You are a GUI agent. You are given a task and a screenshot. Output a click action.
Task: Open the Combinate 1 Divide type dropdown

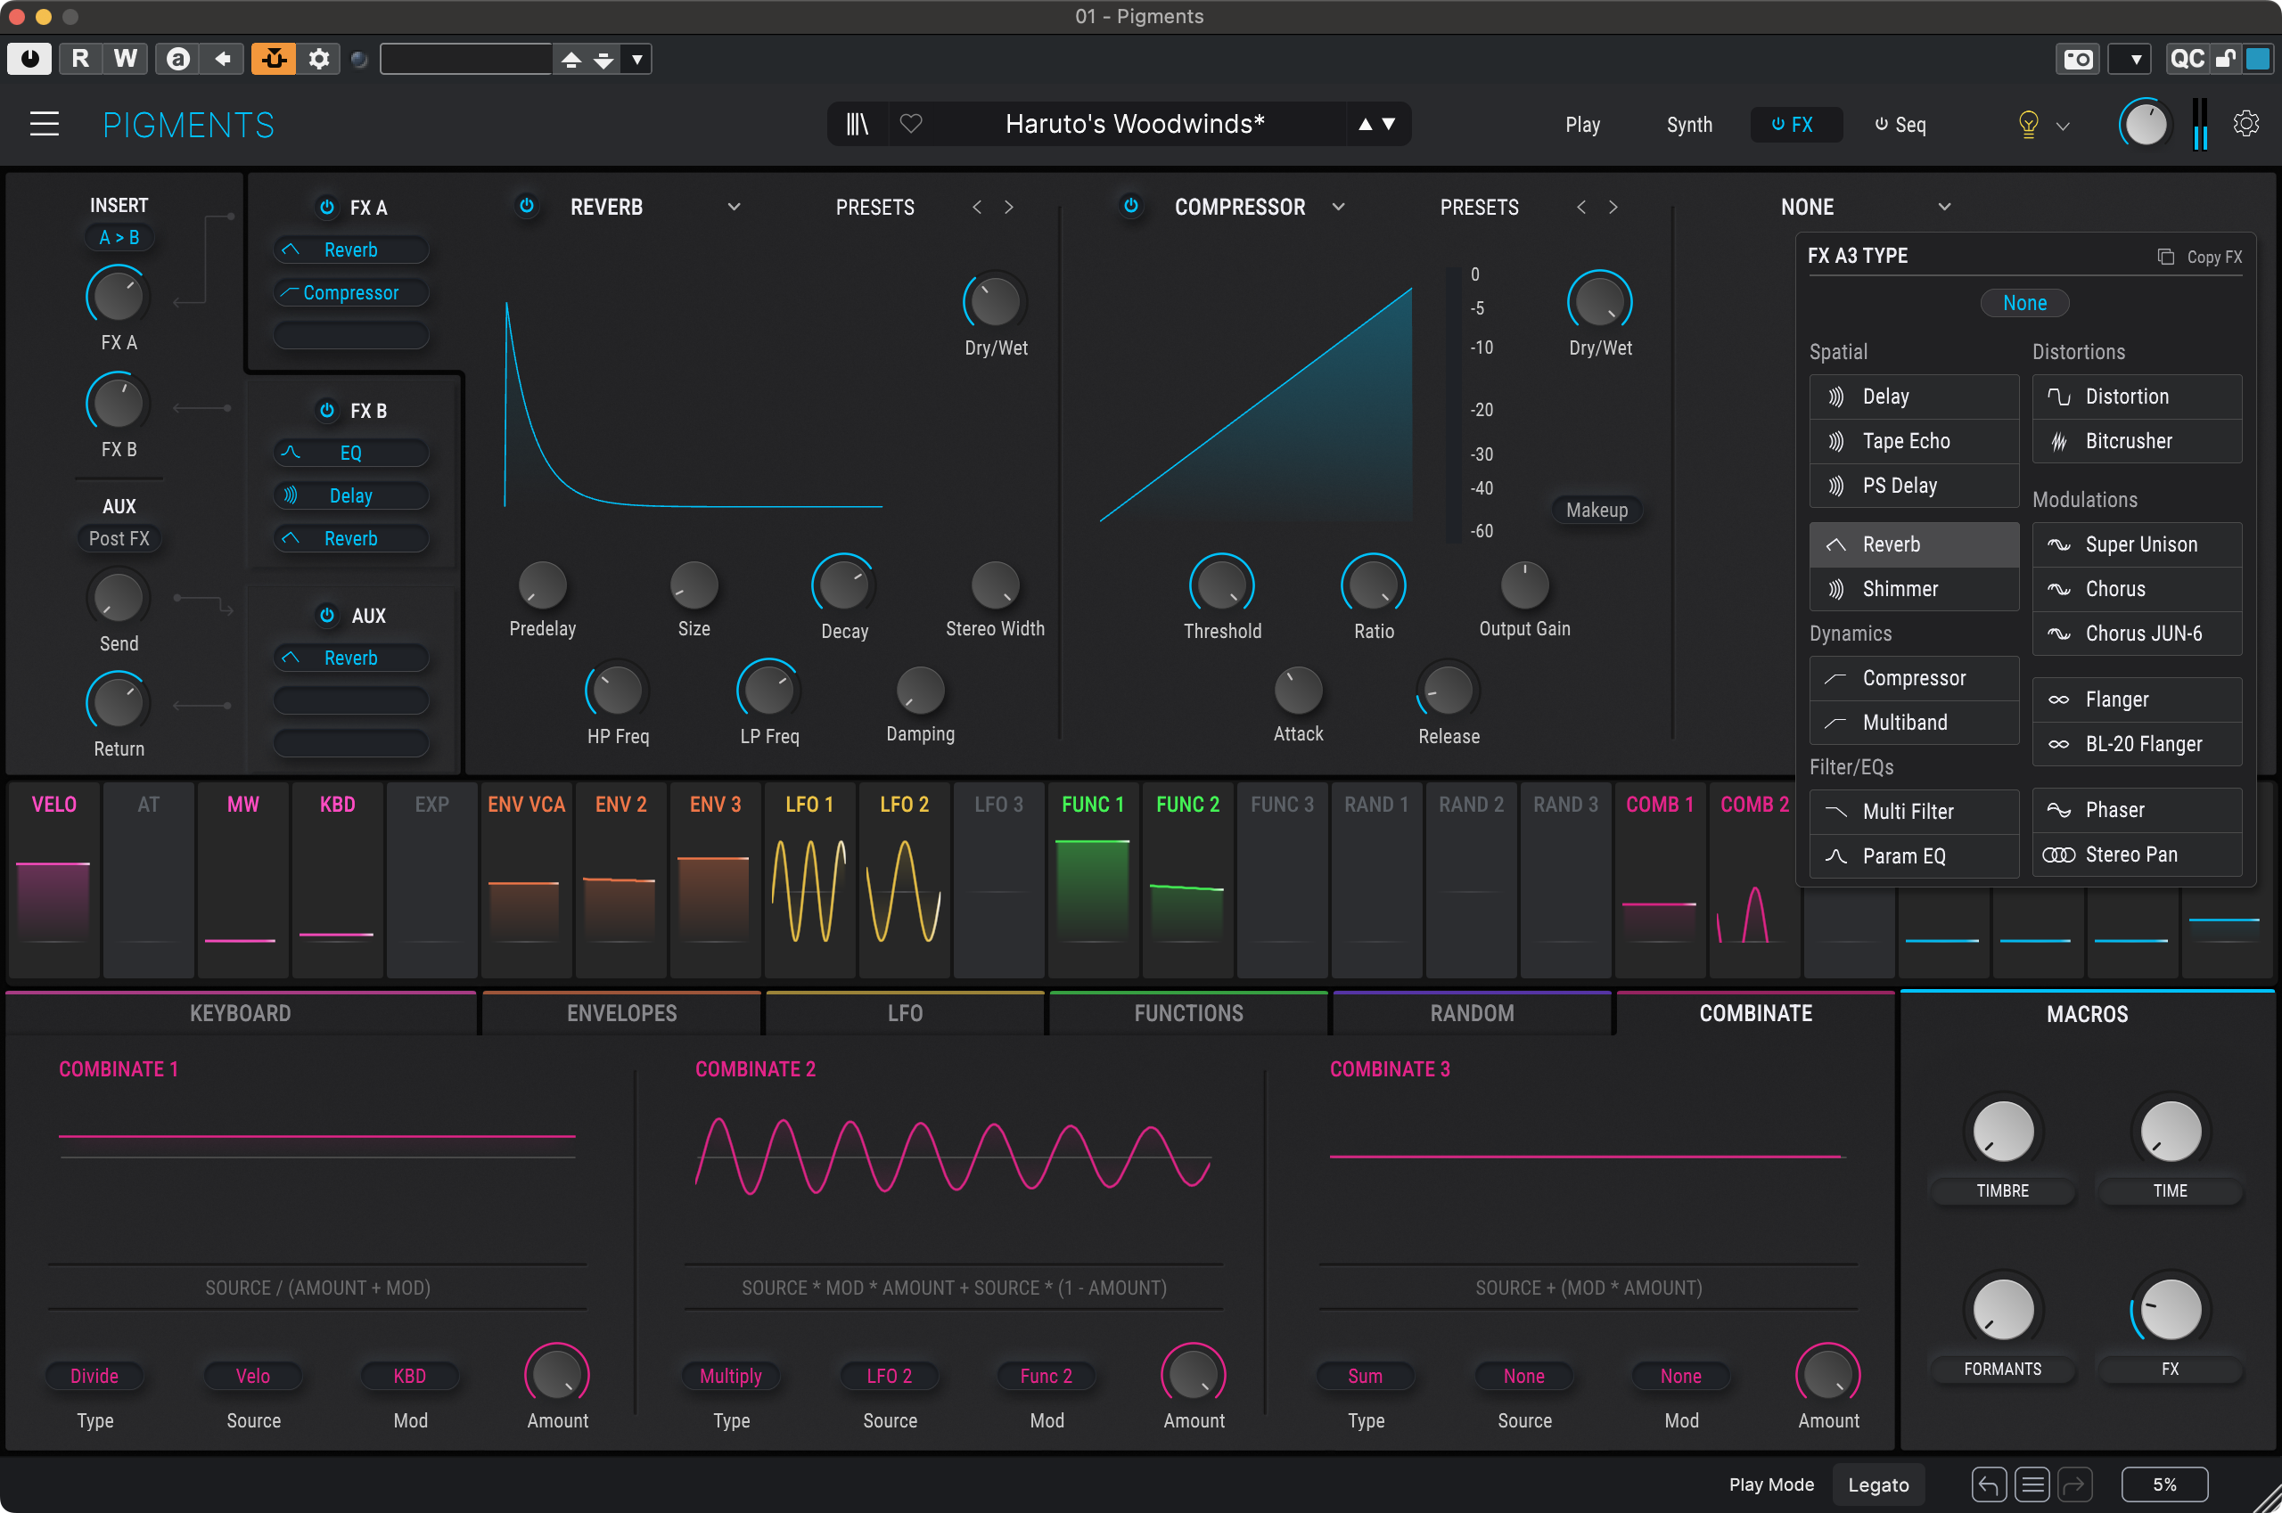click(x=94, y=1376)
